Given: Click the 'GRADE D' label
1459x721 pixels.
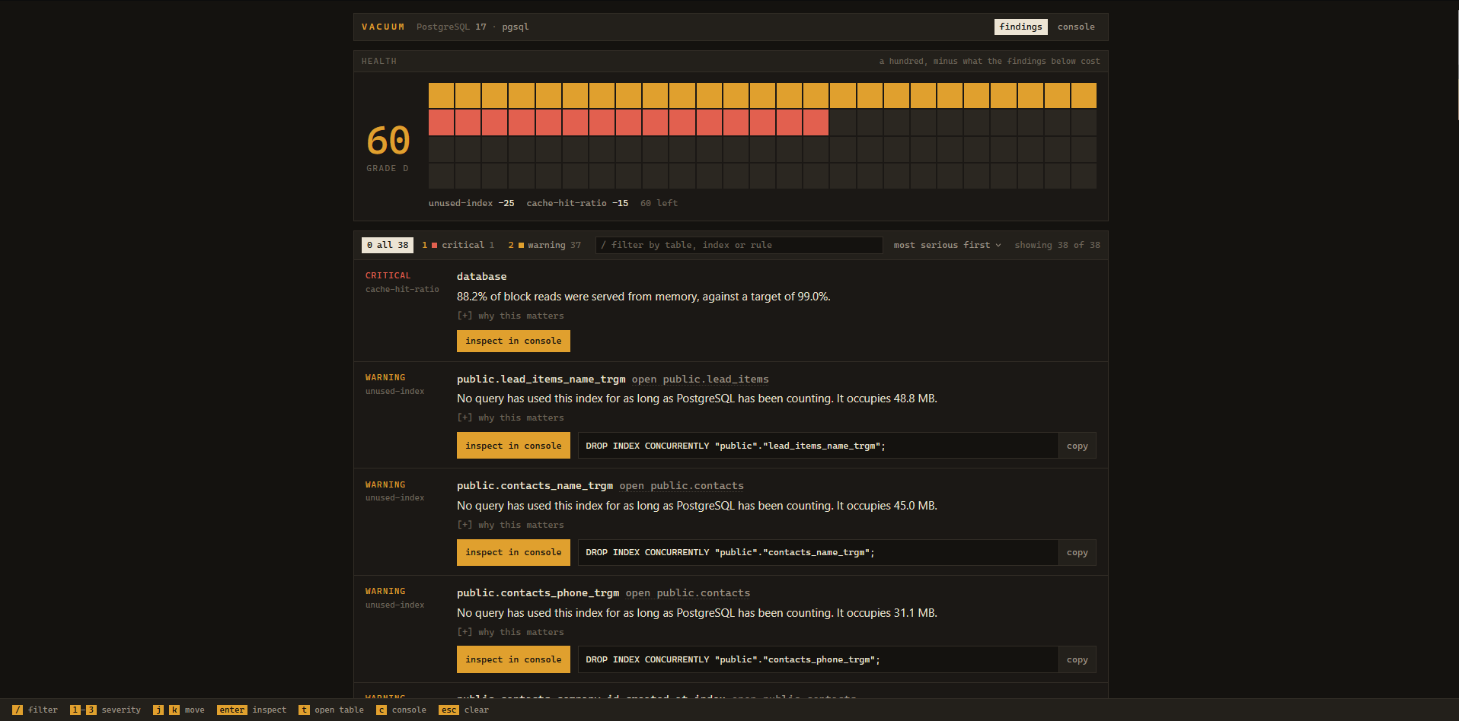Looking at the screenshot, I should (x=388, y=168).
